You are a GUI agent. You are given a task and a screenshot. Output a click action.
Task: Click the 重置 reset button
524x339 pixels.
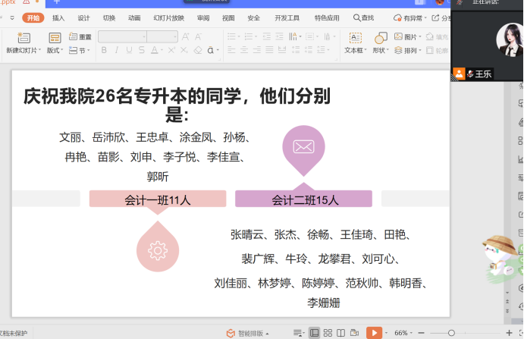(80, 36)
